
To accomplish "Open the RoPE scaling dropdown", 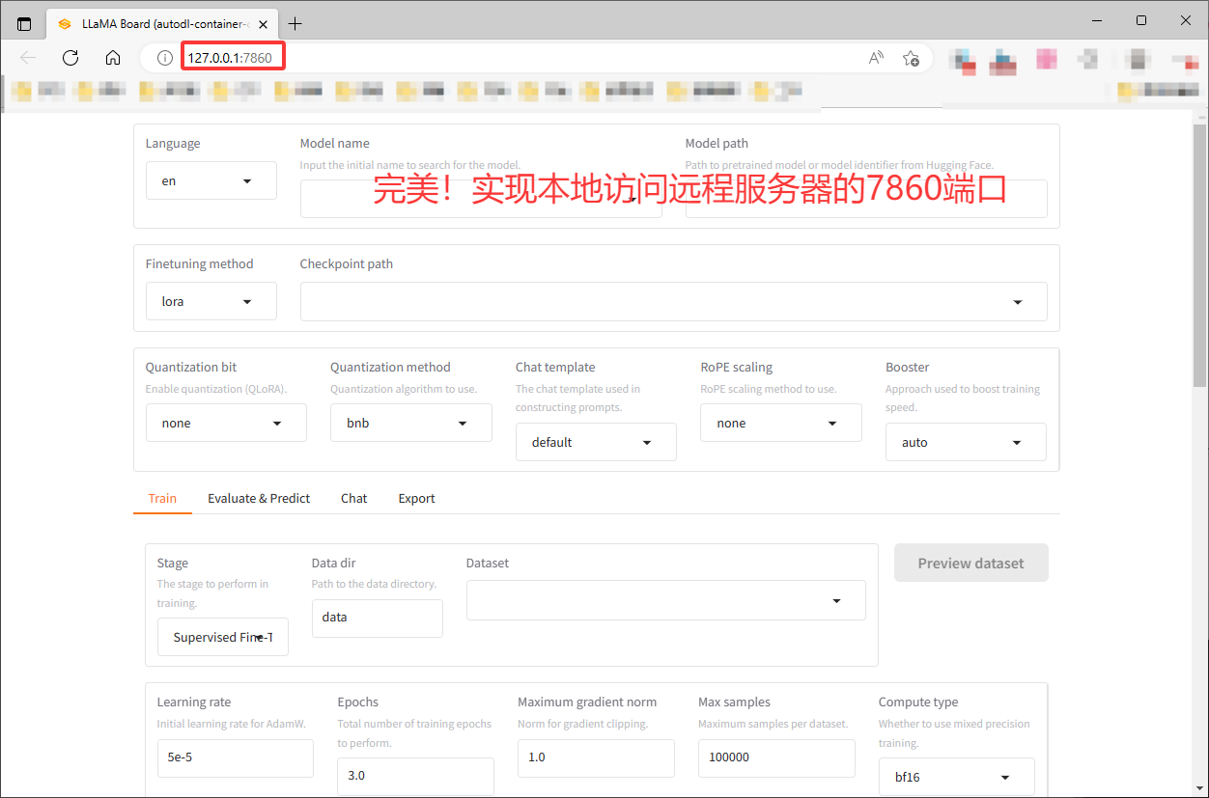I will [x=781, y=423].
